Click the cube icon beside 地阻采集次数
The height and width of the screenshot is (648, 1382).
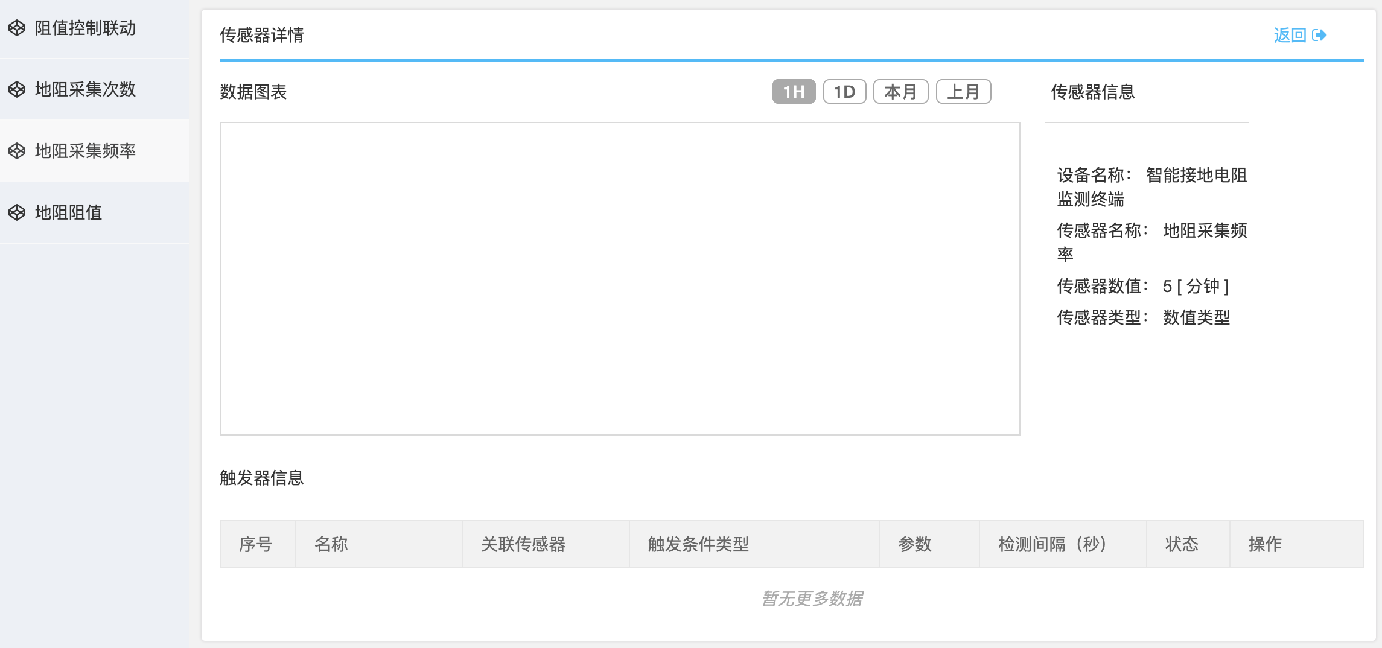[x=16, y=89]
